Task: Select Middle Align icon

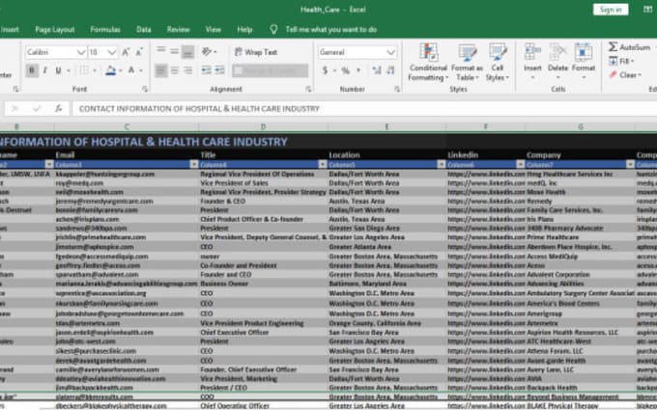Action: pyautogui.click(x=174, y=51)
